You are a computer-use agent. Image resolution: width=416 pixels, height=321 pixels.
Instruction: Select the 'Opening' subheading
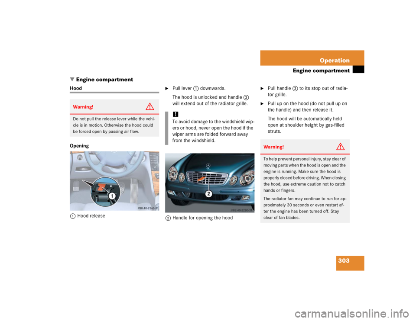(x=79, y=146)
